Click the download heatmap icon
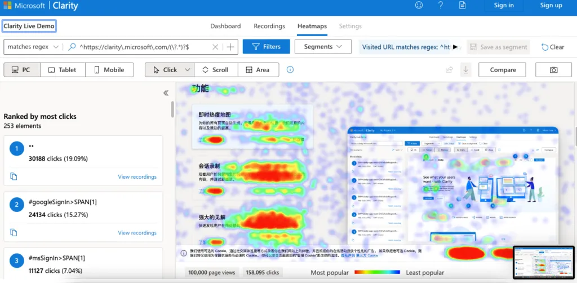 pos(465,70)
